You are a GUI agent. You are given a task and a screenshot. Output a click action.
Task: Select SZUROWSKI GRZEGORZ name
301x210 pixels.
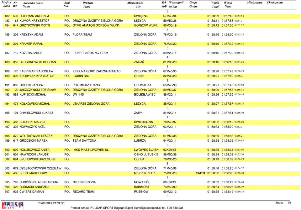point(37,159)
